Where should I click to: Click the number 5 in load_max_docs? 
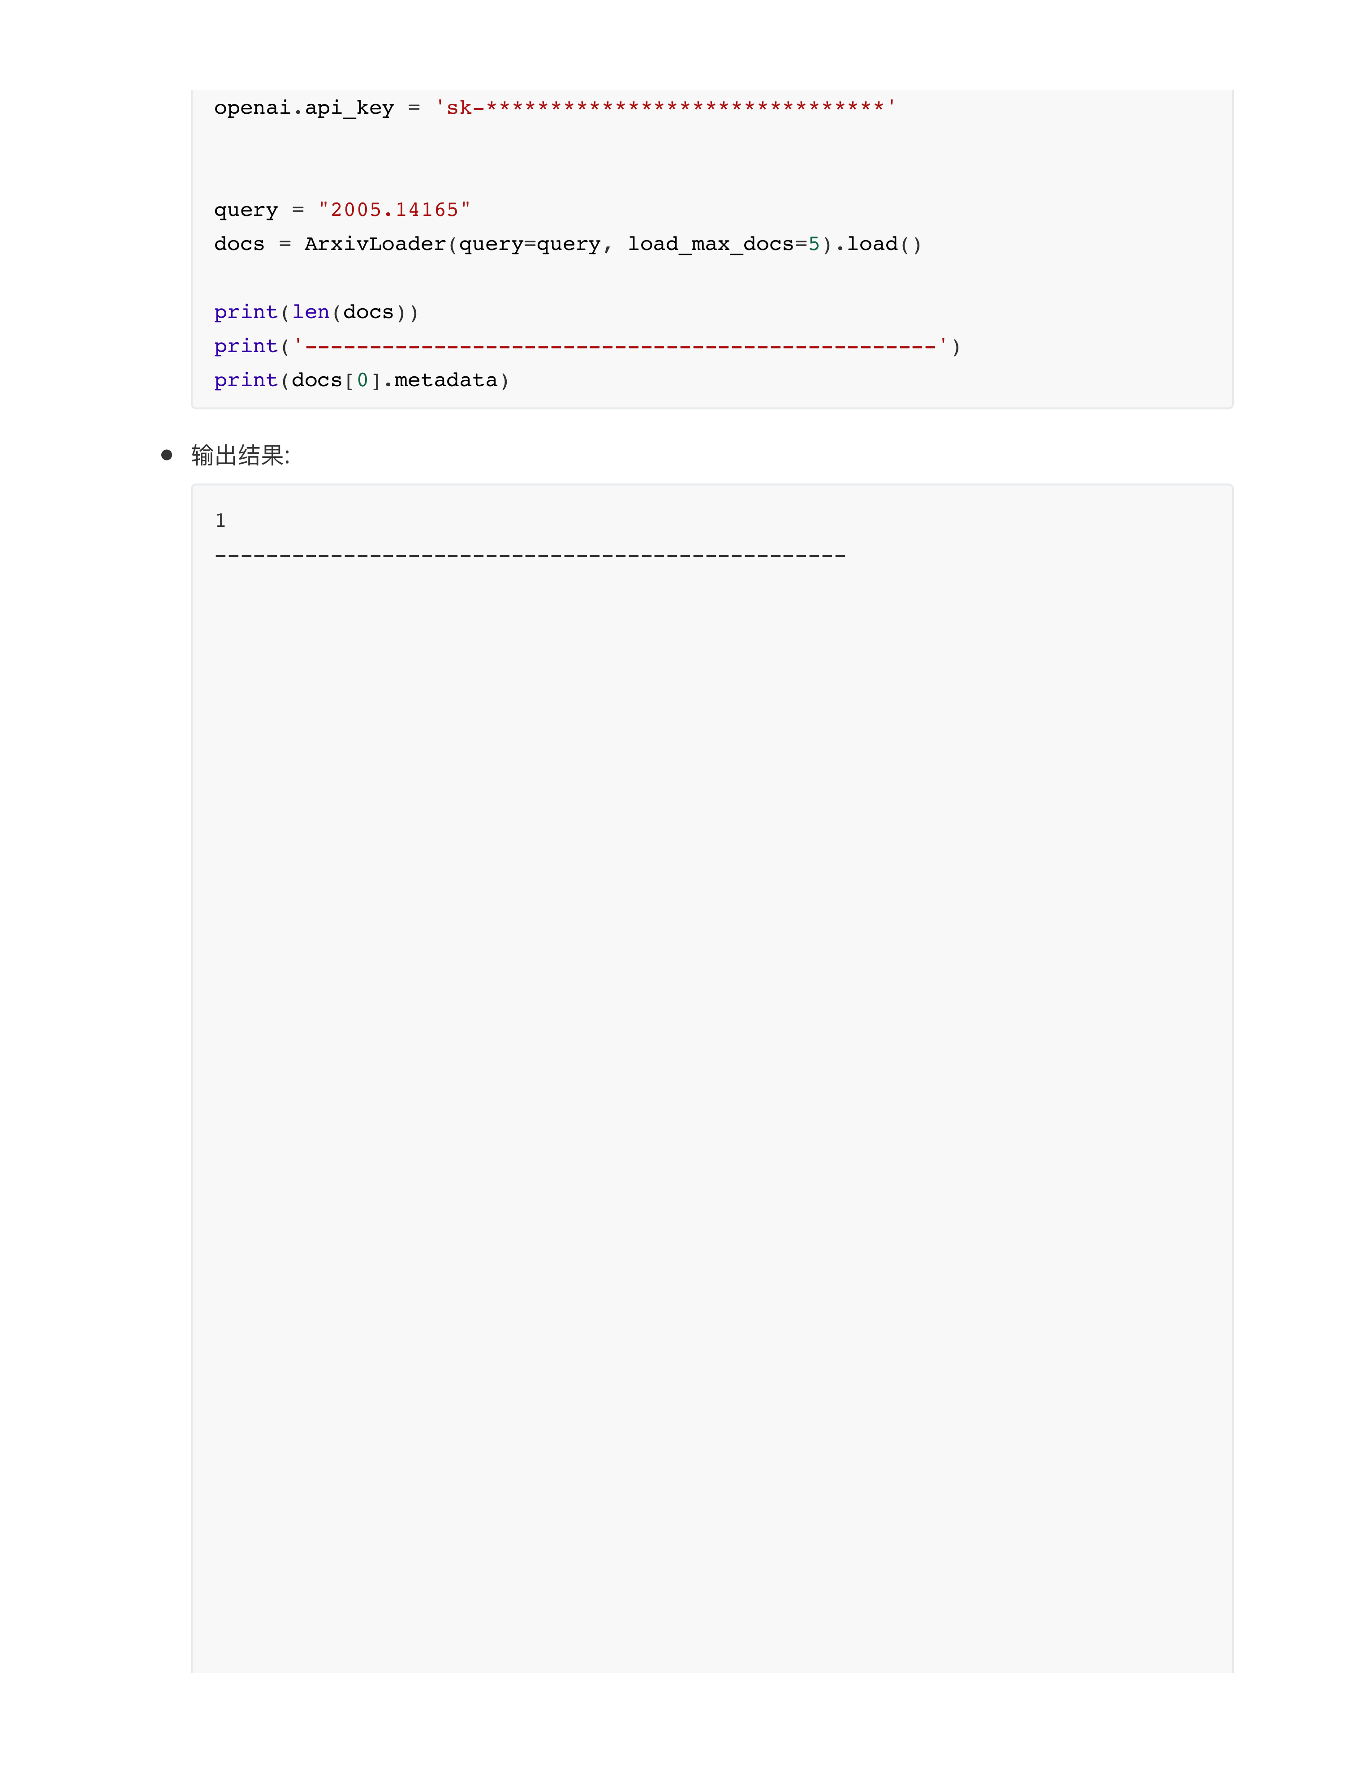click(814, 245)
